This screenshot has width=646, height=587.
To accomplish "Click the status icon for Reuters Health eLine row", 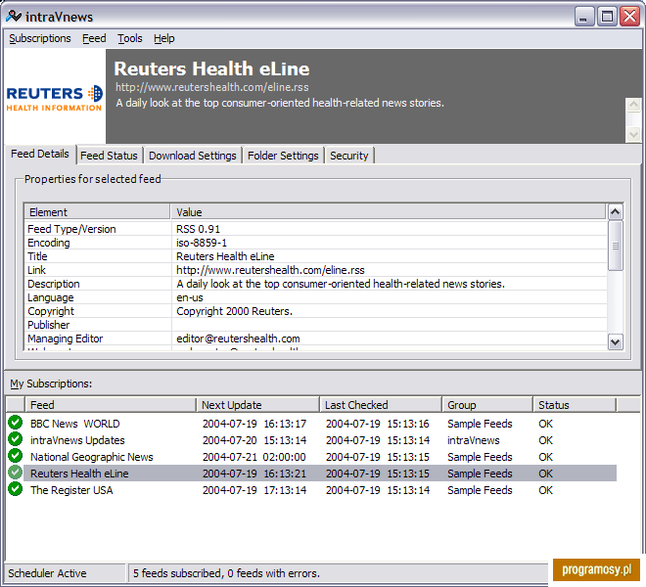I will [16, 473].
